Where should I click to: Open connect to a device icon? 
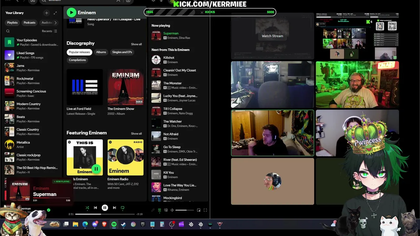pos(166,210)
